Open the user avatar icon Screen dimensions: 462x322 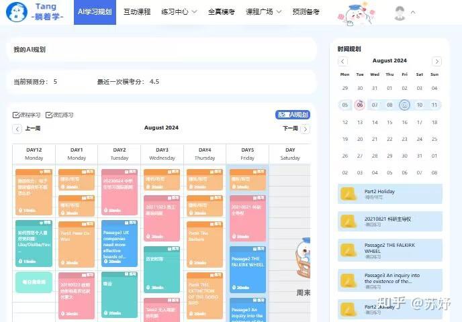click(x=400, y=13)
